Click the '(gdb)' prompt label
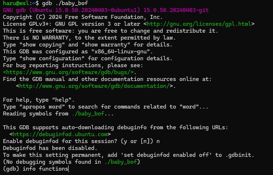The height and width of the screenshot is (175, 273). click(11, 169)
